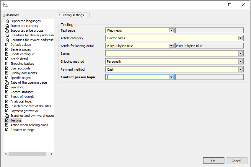This screenshot has width=251, height=167.
Task: Select Article detail in the list
Action: coord(19,59)
